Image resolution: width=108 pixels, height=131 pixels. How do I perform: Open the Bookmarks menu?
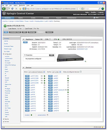(22, 5)
